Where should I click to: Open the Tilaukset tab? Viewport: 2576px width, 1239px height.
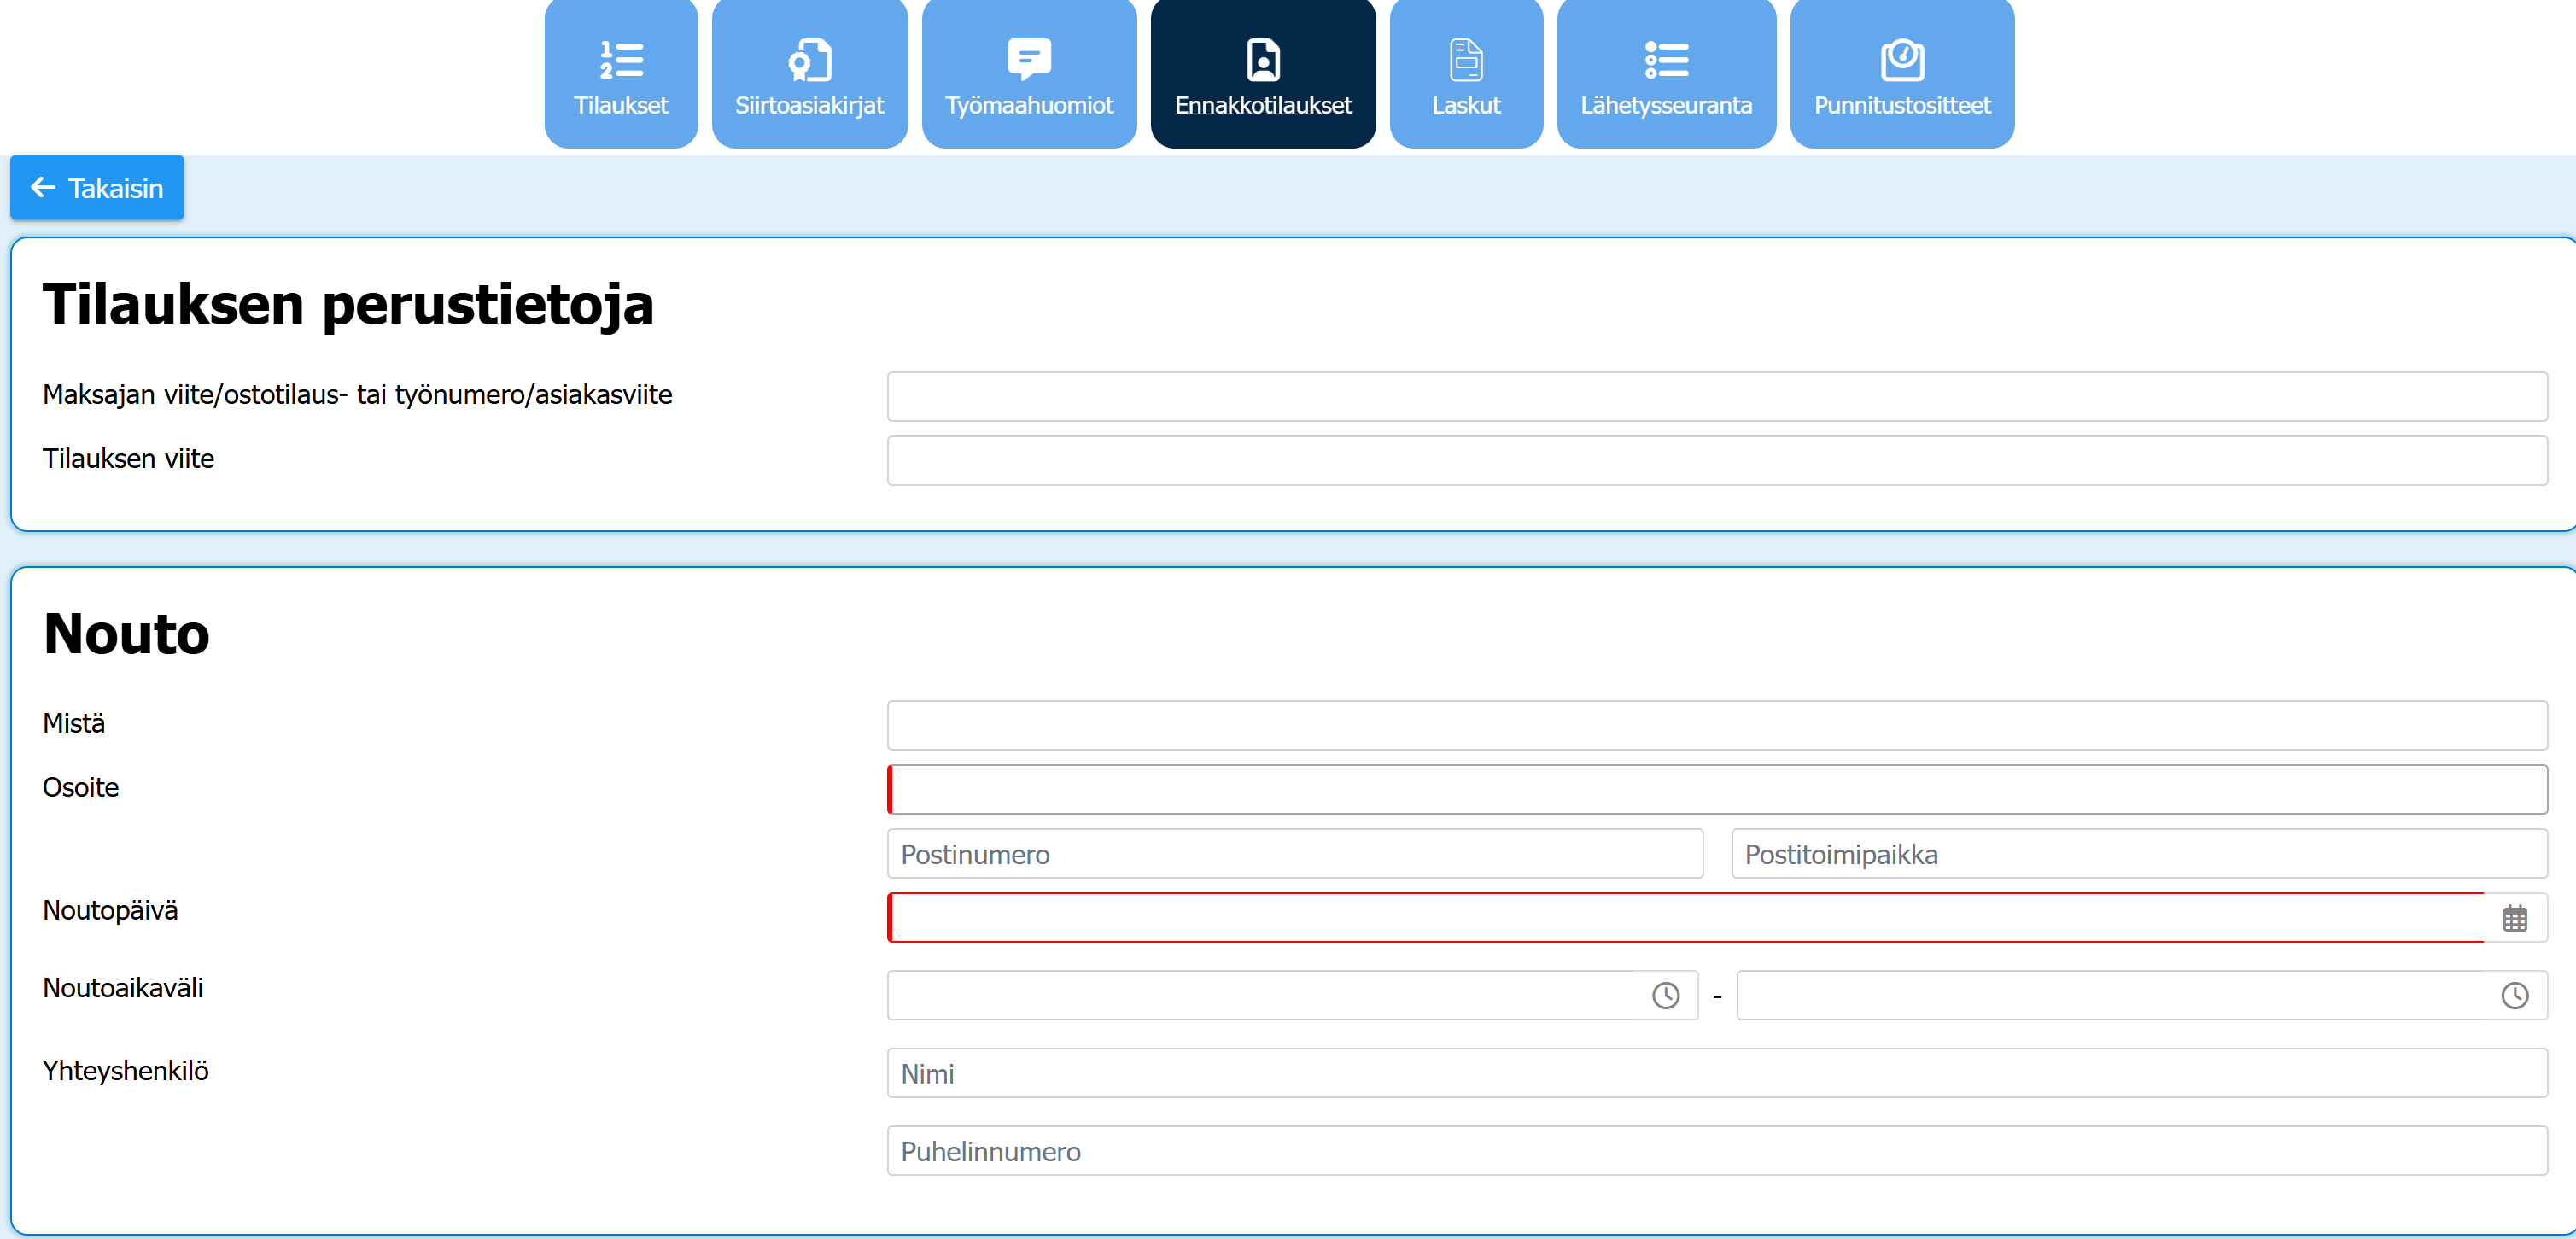pyautogui.click(x=621, y=74)
